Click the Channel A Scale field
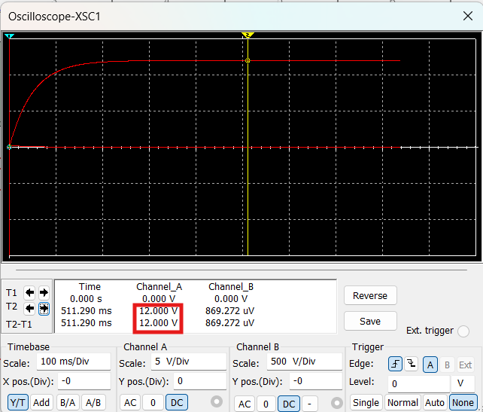The height and width of the screenshot is (412, 483). point(188,362)
